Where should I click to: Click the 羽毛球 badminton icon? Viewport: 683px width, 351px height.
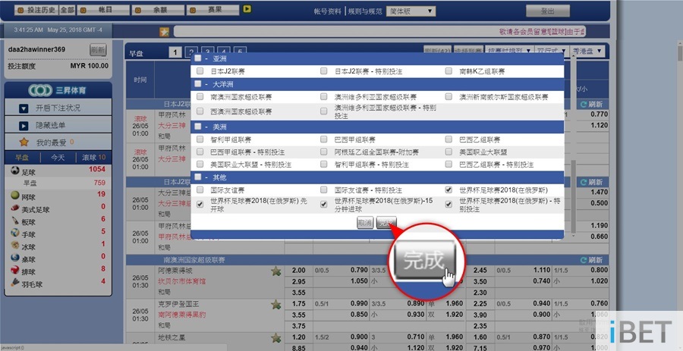tap(15, 283)
